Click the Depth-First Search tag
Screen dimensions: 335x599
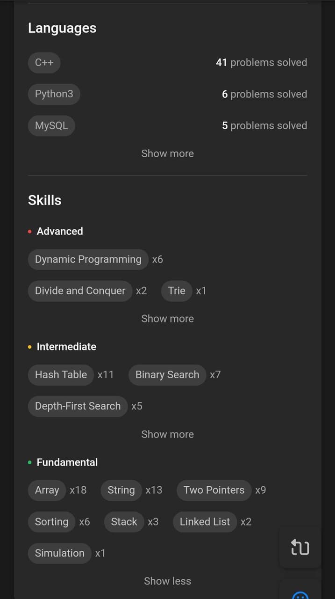click(x=78, y=406)
